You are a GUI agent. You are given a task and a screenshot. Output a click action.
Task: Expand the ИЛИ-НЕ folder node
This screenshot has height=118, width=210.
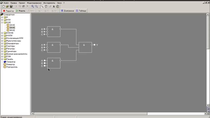click(2, 33)
